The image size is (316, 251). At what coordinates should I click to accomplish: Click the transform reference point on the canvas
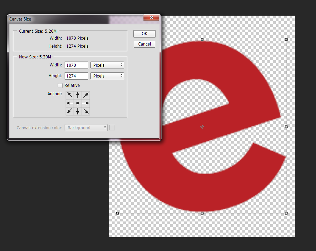tap(202, 127)
